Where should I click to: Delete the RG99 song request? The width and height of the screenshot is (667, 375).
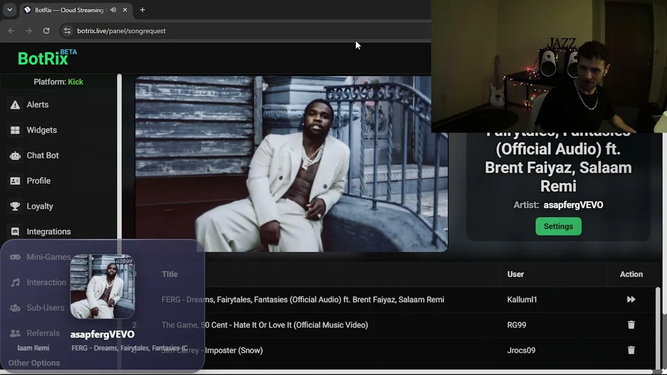tap(631, 325)
